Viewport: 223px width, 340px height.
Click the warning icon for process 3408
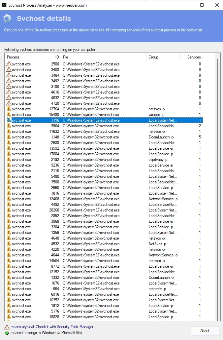click(x=9, y=70)
